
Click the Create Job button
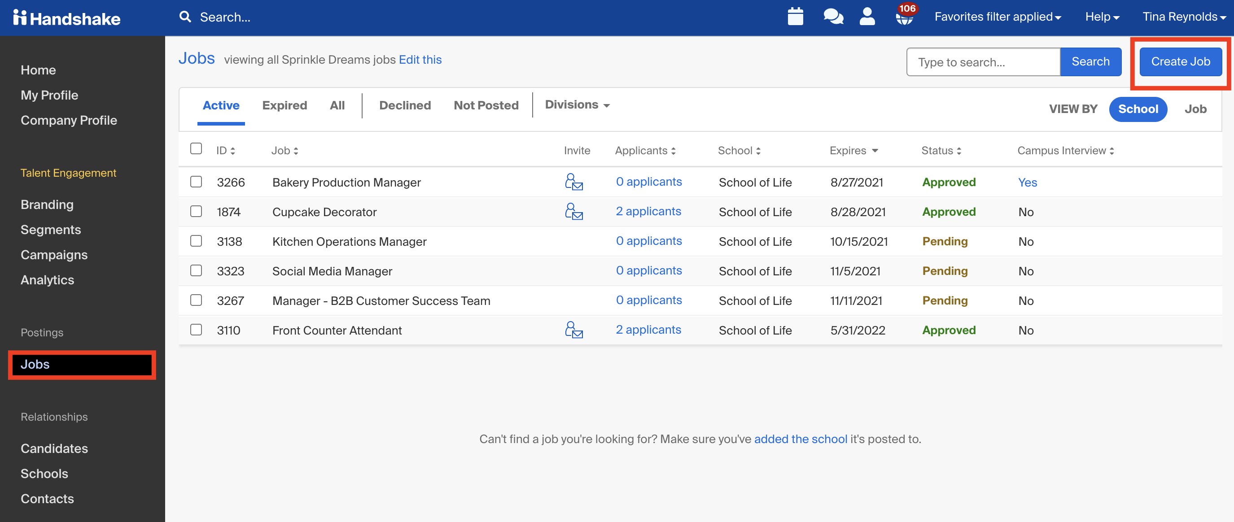(x=1180, y=61)
